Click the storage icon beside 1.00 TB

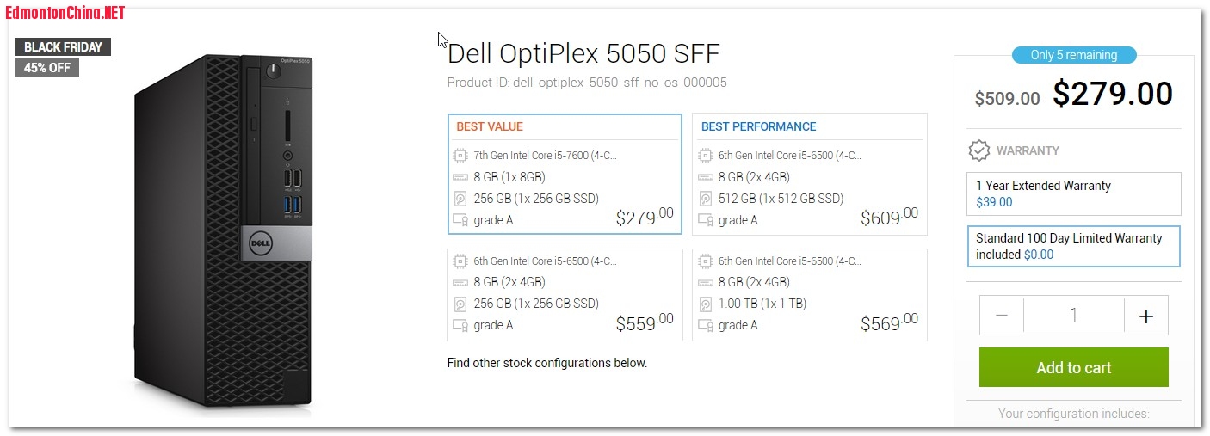[706, 304]
